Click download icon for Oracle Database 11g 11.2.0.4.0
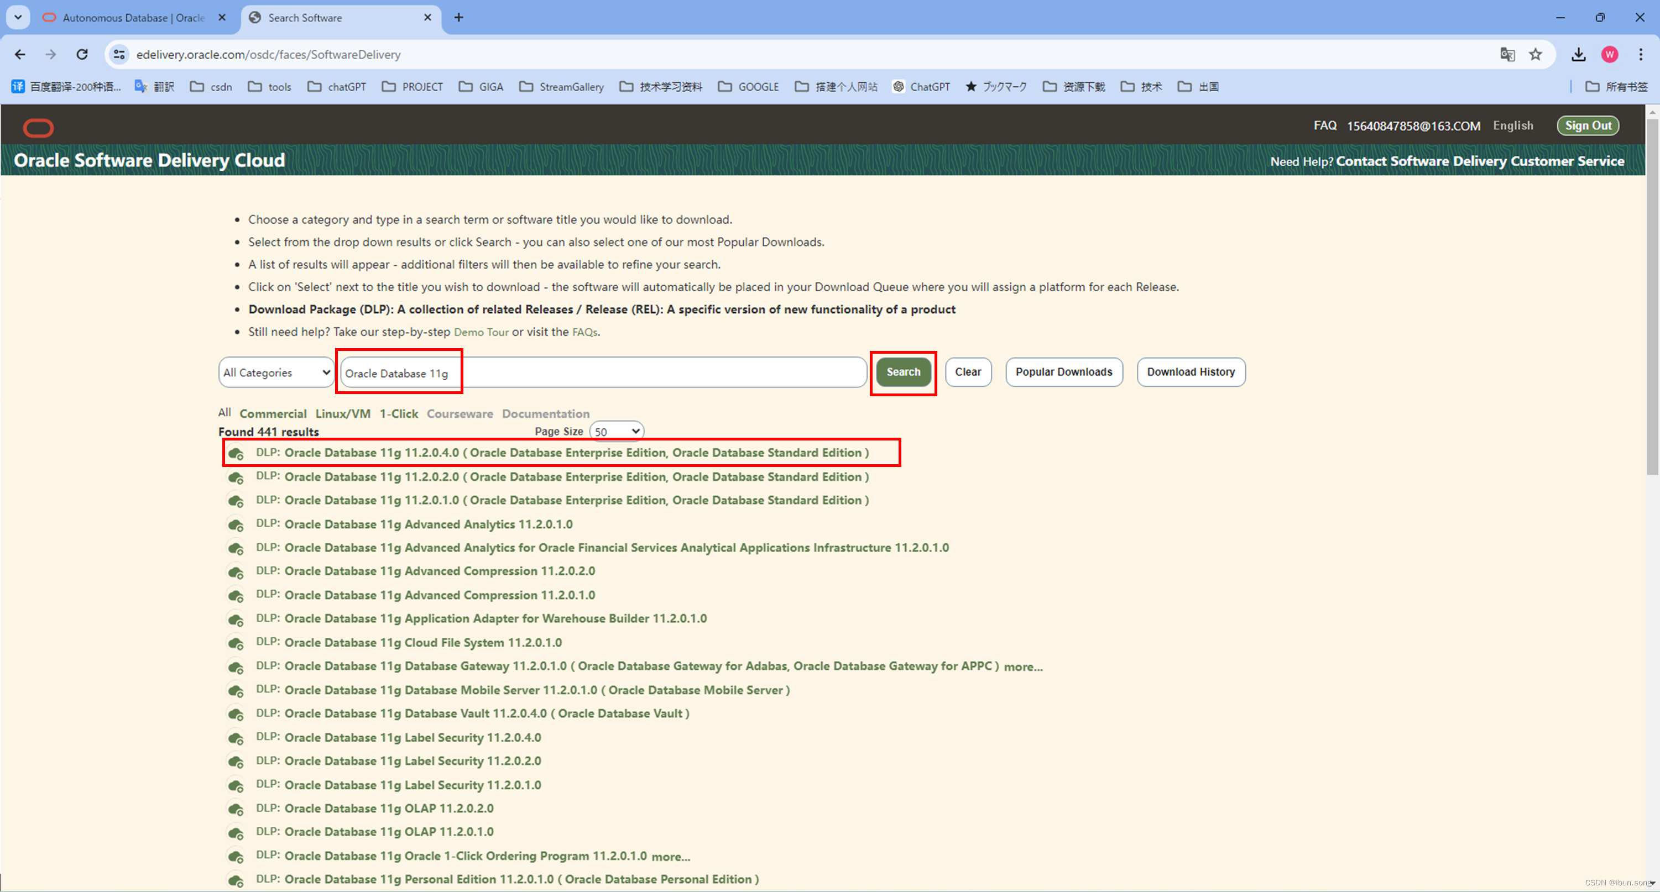The width and height of the screenshot is (1660, 892). coord(236,454)
